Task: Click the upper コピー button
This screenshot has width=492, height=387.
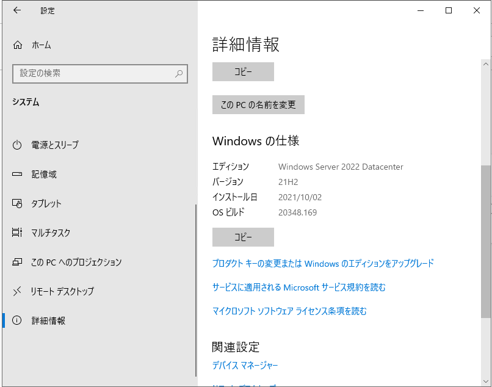Action: point(243,72)
